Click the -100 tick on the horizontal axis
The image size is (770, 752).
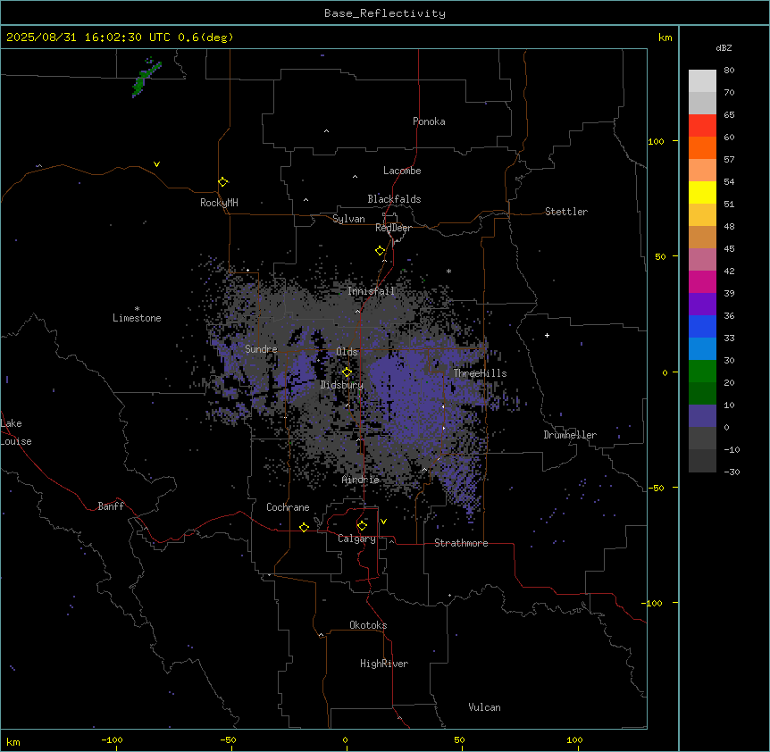coord(112,739)
